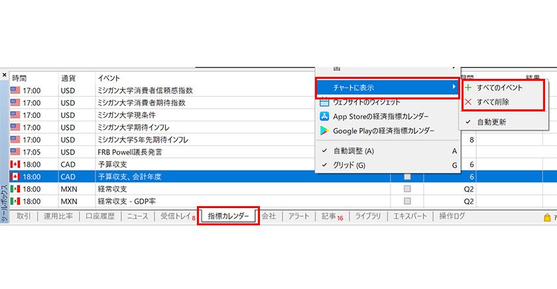This screenshot has width=557, height=289.
Task: Select ミシガン大学消費者期待指数 event
Action: [x=142, y=103]
